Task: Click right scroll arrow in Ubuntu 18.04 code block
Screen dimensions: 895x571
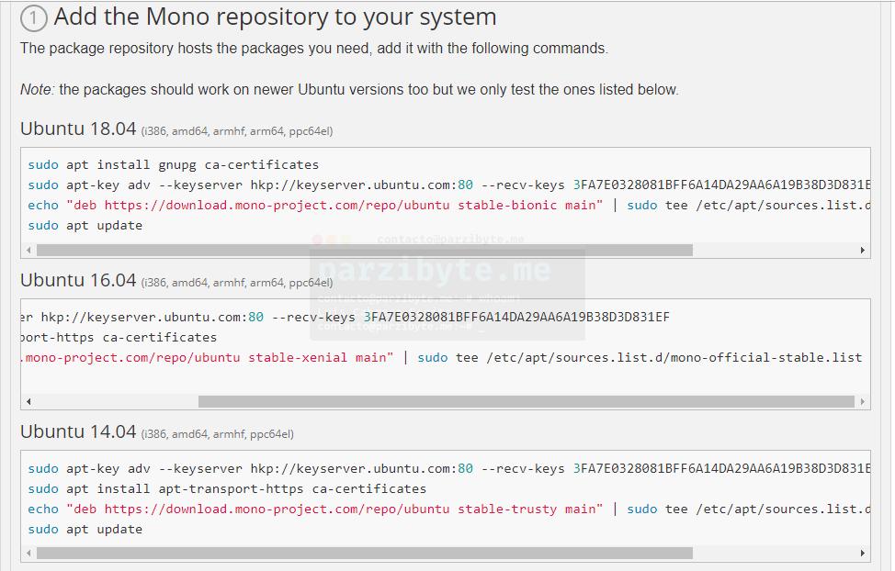Action: coord(862,250)
